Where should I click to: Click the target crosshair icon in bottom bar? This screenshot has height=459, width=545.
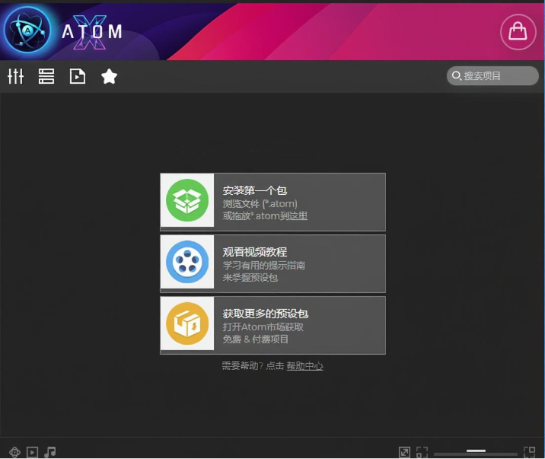click(x=14, y=452)
